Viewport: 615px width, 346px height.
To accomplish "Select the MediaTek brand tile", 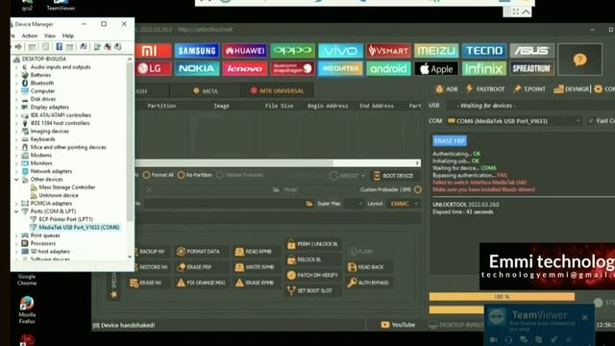I will [x=340, y=68].
